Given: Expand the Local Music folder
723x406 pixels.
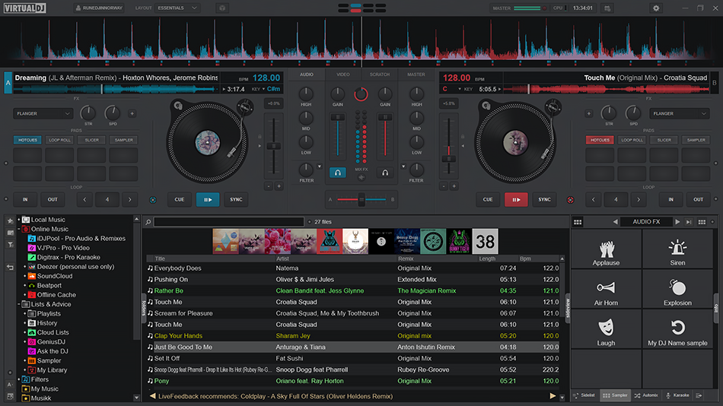Looking at the screenshot, I should click(x=18, y=220).
